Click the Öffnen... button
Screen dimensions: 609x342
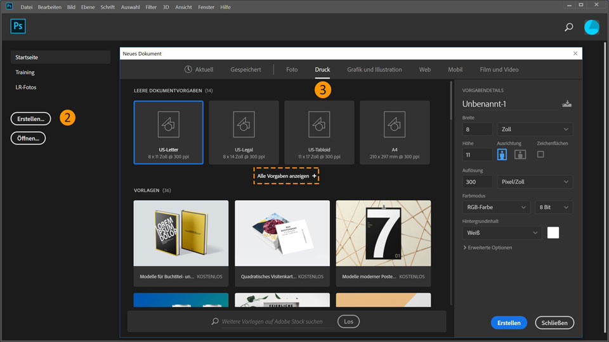(x=28, y=138)
